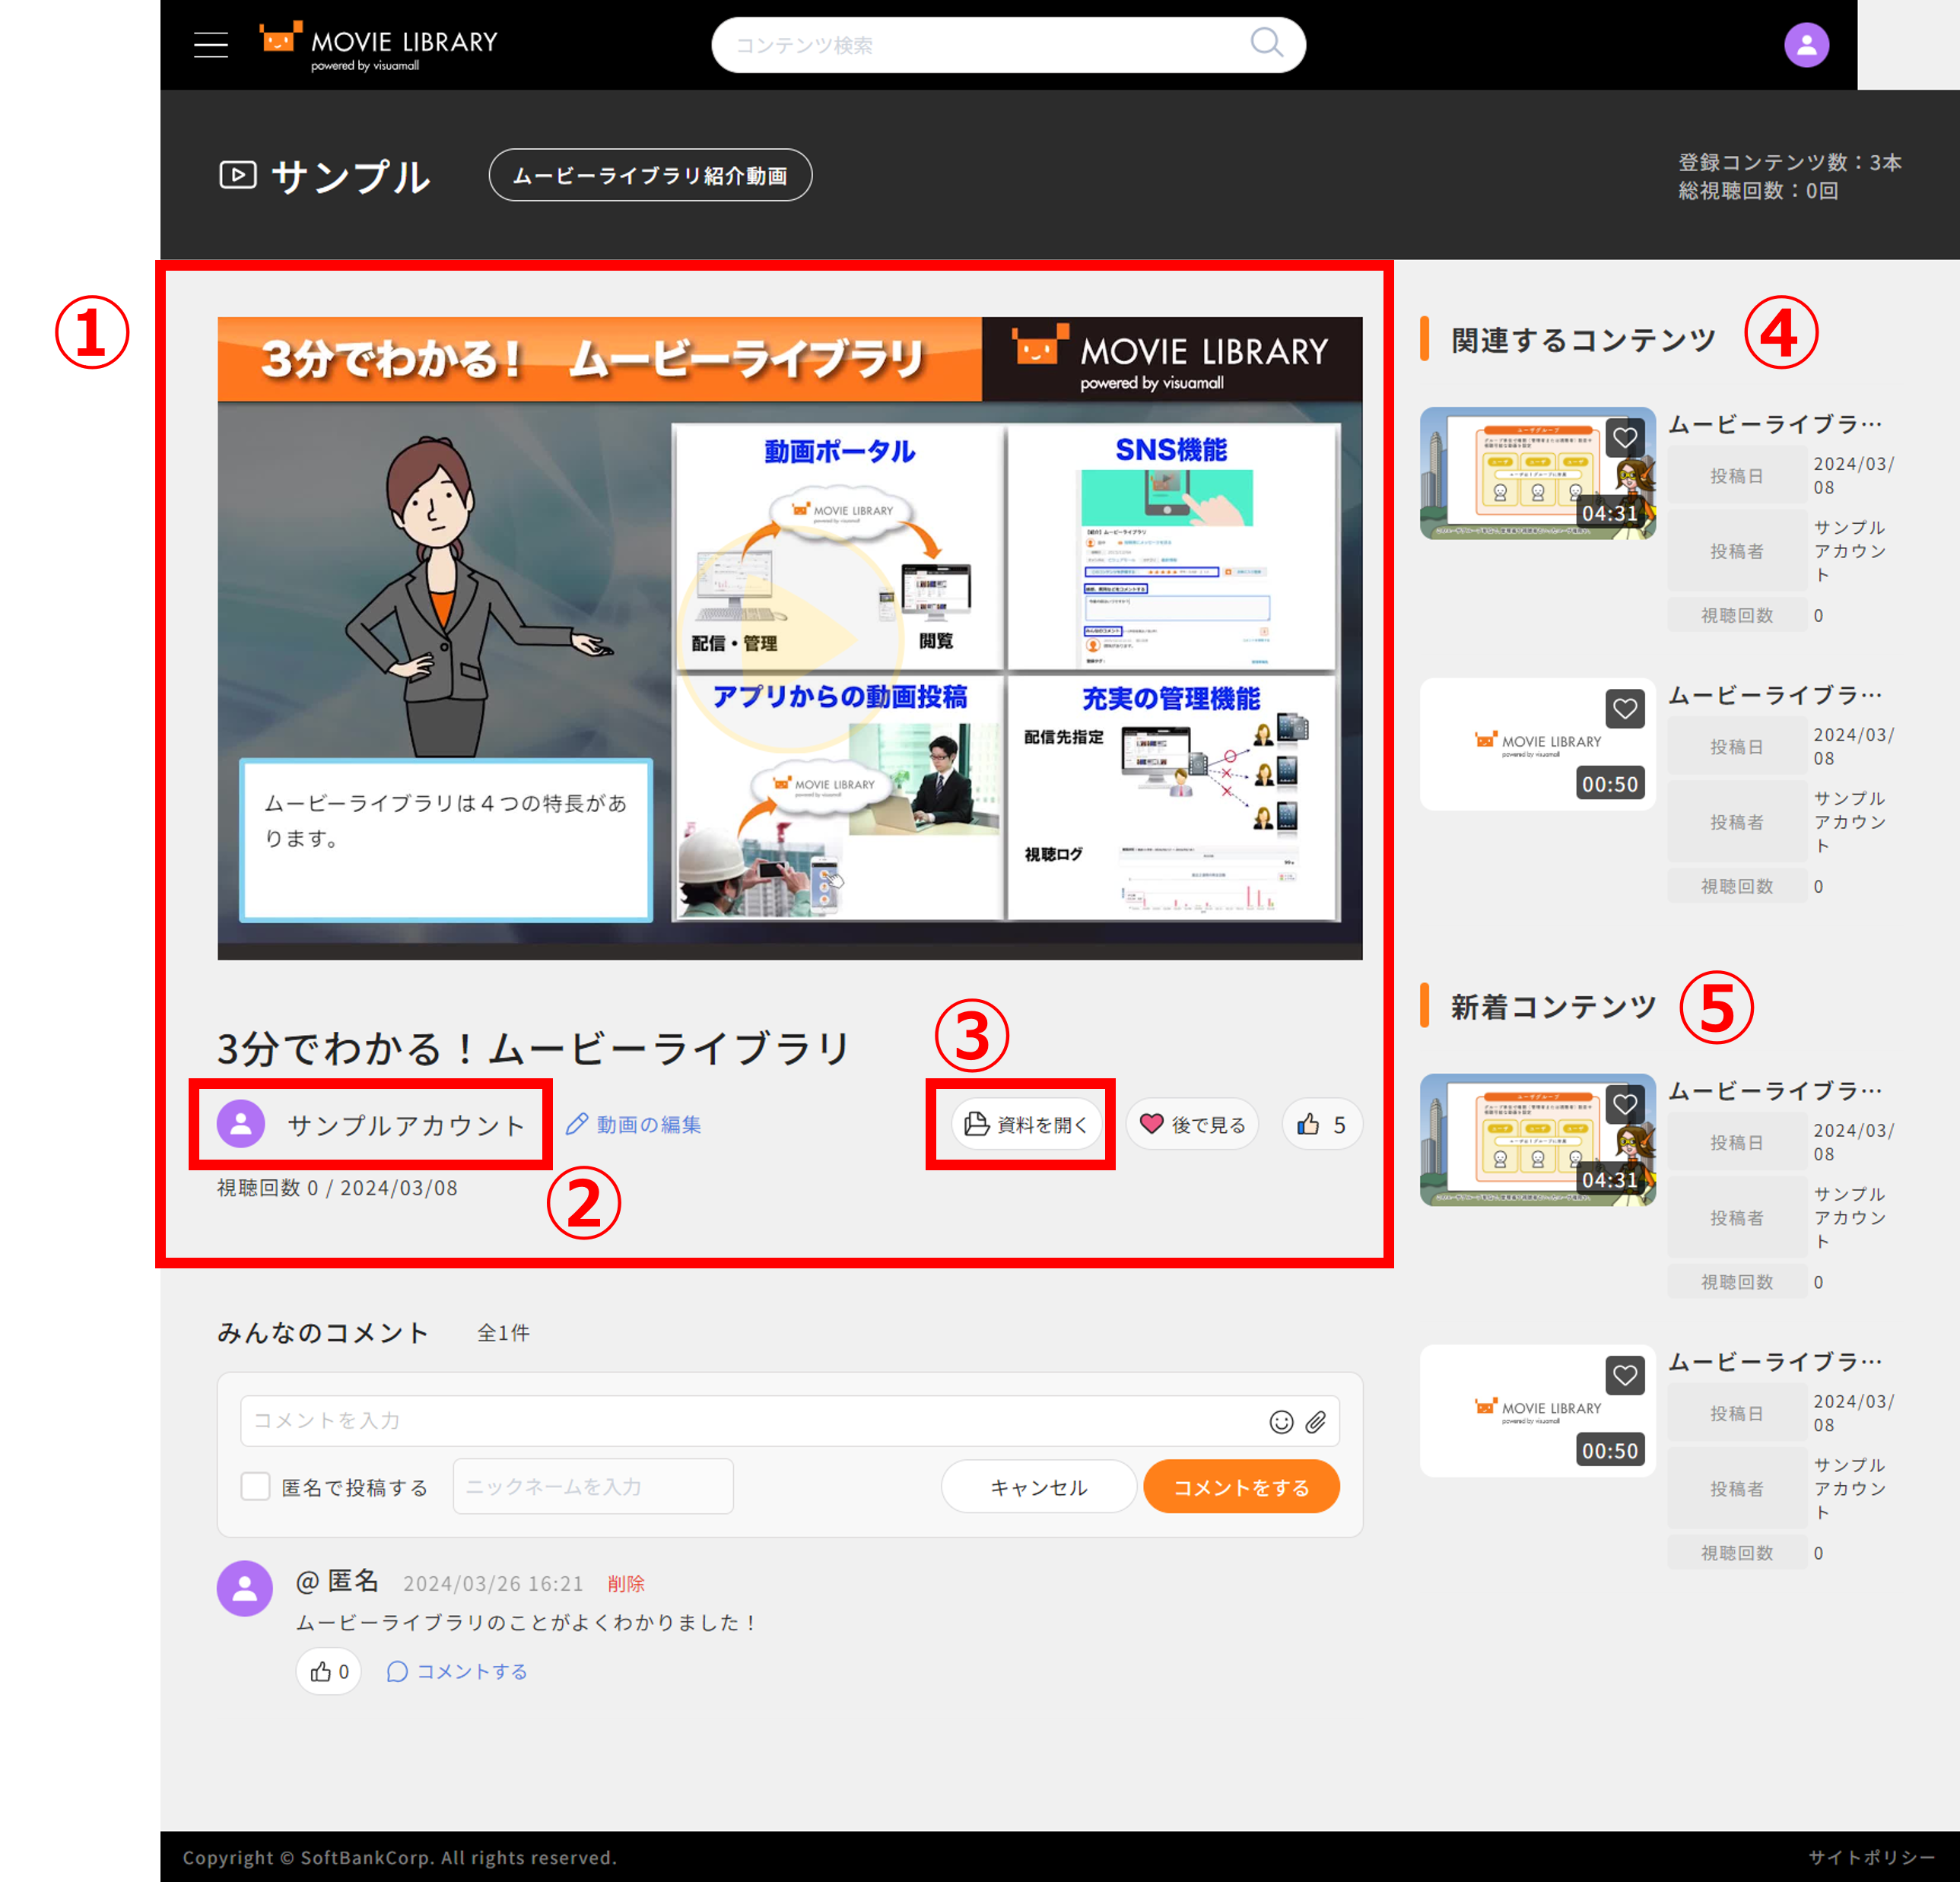Open attached materials with 資料を開く
1960x1882 pixels.
[1025, 1124]
